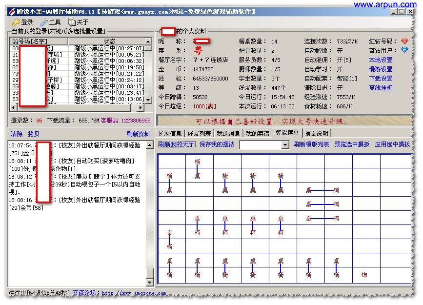Open 本地设置 link
The image size is (423, 305).
[381, 60]
